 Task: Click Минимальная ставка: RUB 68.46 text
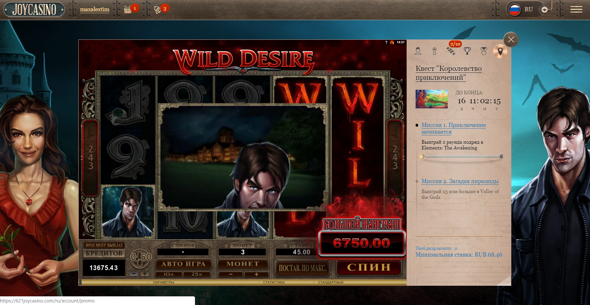click(x=459, y=255)
